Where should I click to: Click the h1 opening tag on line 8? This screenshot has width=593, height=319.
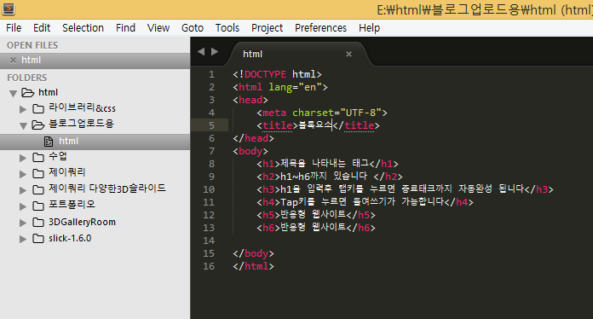pyautogui.click(x=268, y=164)
